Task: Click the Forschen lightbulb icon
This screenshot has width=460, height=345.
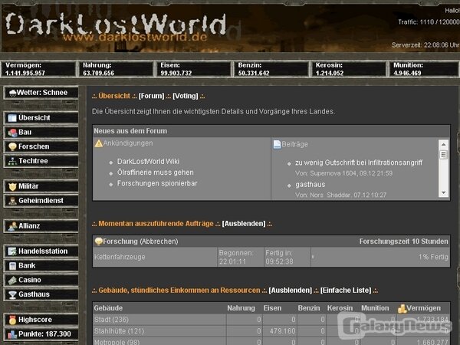Action: coord(12,146)
